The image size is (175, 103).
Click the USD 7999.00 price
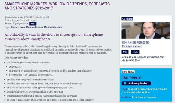click(x=132, y=78)
